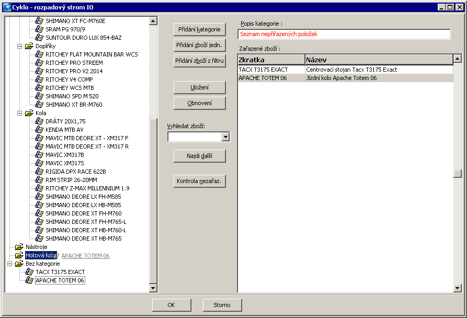This screenshot has height=318, width=467.
Task: Click the item icon beside SUNTOUR DURO LUX 854-BAZ
Action: point(39,38)
